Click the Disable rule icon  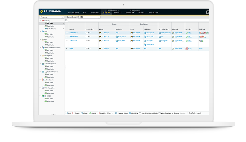[x=99, y=113]
